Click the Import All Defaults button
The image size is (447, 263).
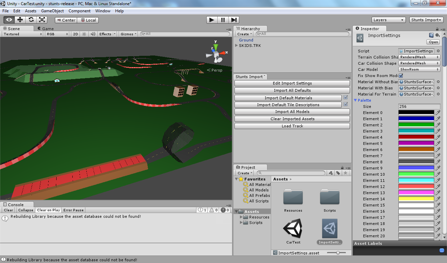292,90
